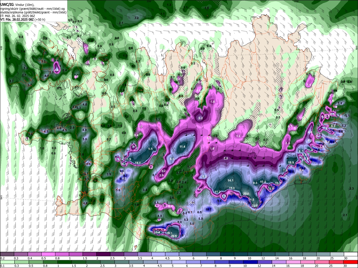Click the 6.6 value in the west

(x=88, y=164)
